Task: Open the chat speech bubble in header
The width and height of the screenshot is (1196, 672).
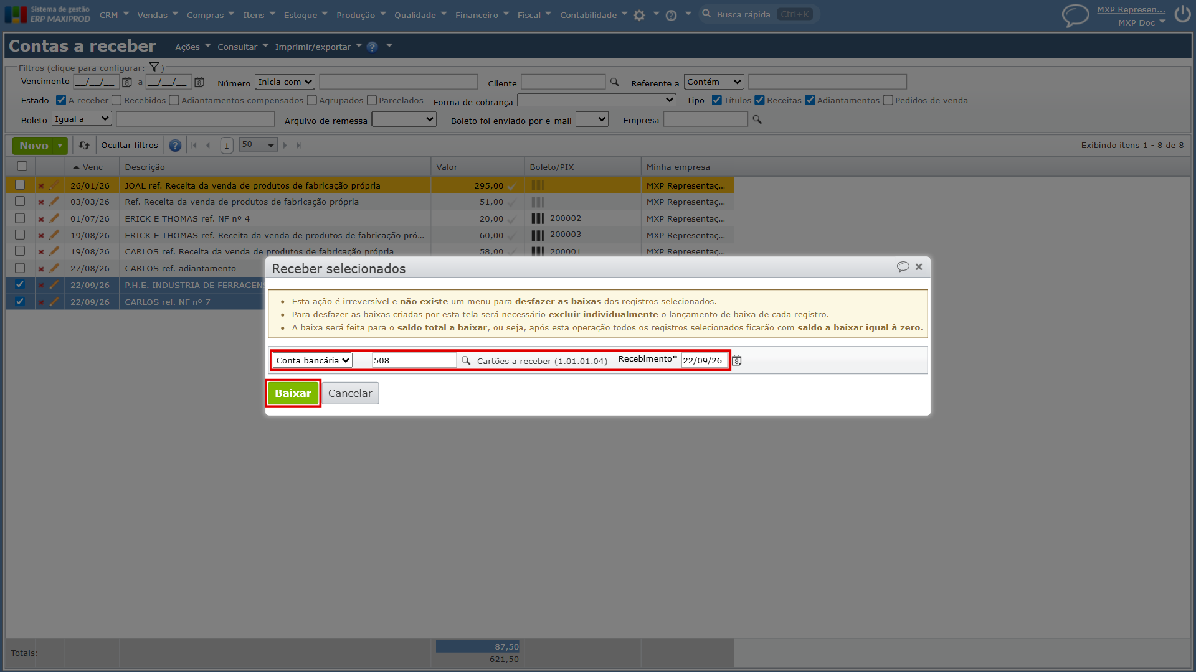Action: 1075,16
